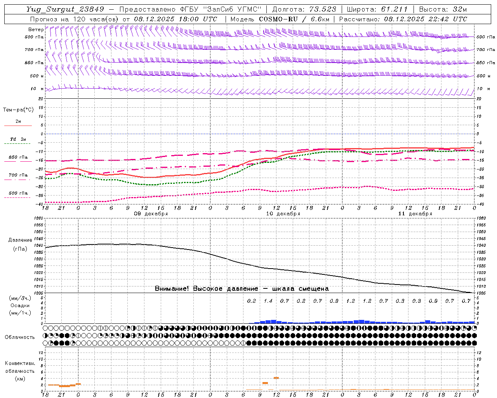
Task: Click the Высота: 32м header value
Action: 443,9
